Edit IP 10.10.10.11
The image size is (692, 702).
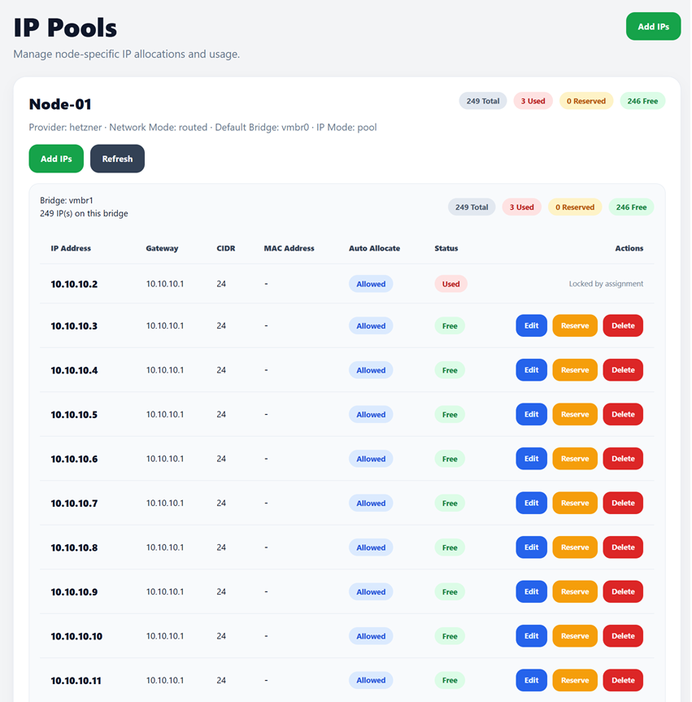point(531,680)
